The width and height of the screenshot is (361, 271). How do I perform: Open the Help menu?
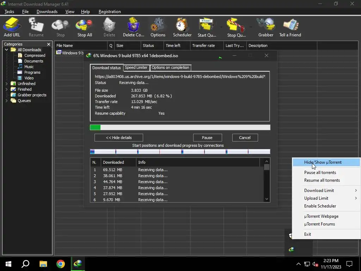click(x=85, y=12)
